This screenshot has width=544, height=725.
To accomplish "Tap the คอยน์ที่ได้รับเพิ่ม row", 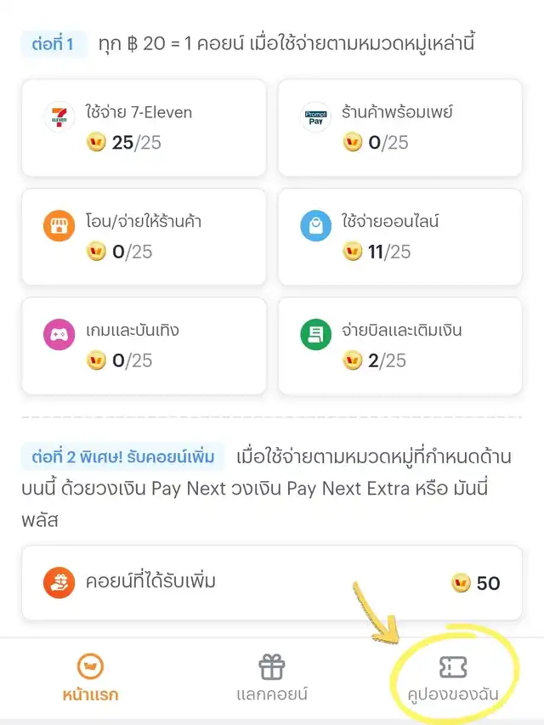I will [272, 582].
